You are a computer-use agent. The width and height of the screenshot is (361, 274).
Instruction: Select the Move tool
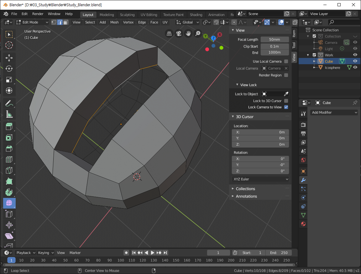click(x=9, y=58)
